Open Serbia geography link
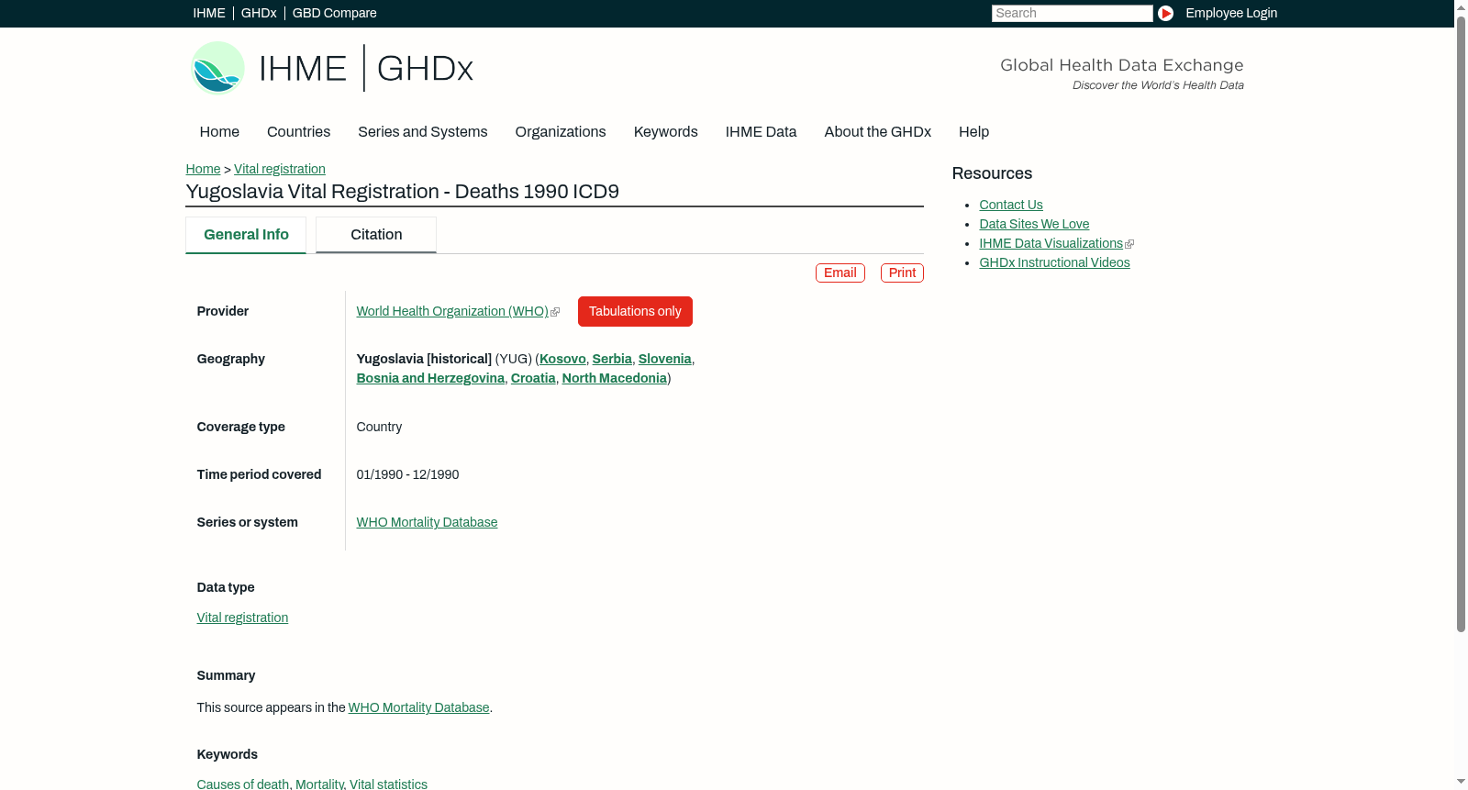The image size is (1468, 790). point(612,360)
